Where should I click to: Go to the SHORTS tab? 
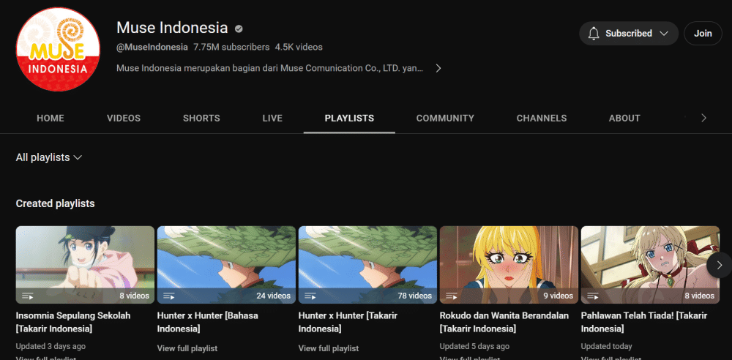[201, 118]
